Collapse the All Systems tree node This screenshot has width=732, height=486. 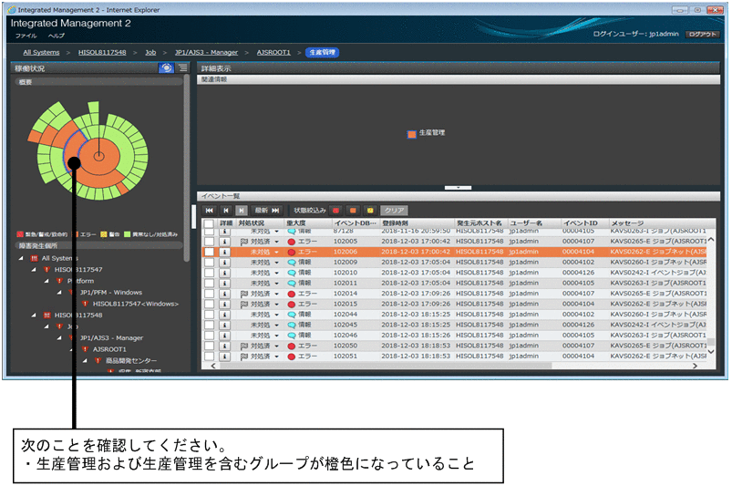point(21,258)
